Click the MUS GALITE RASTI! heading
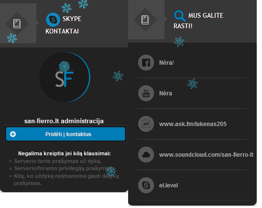This screenshot has height=208, width=262. coord(198,21)
